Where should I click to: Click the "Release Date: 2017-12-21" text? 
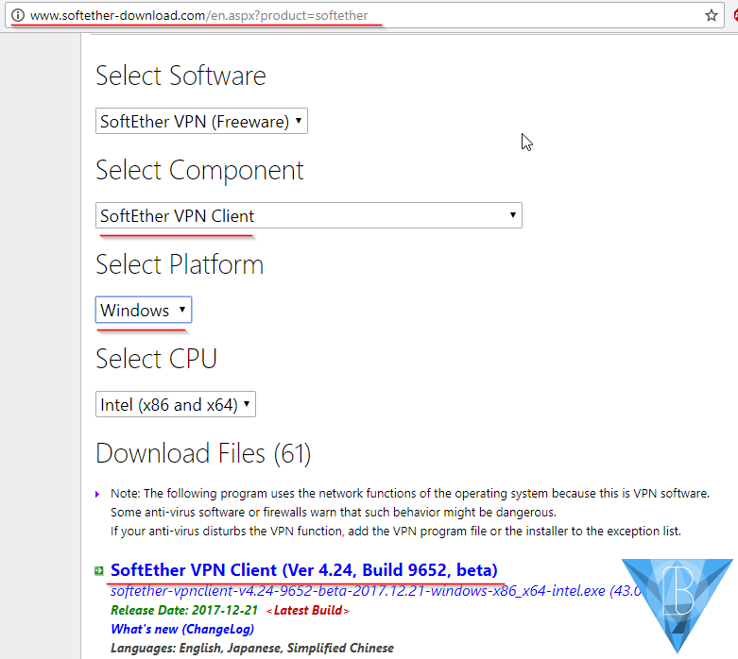[x=184, y=611]
